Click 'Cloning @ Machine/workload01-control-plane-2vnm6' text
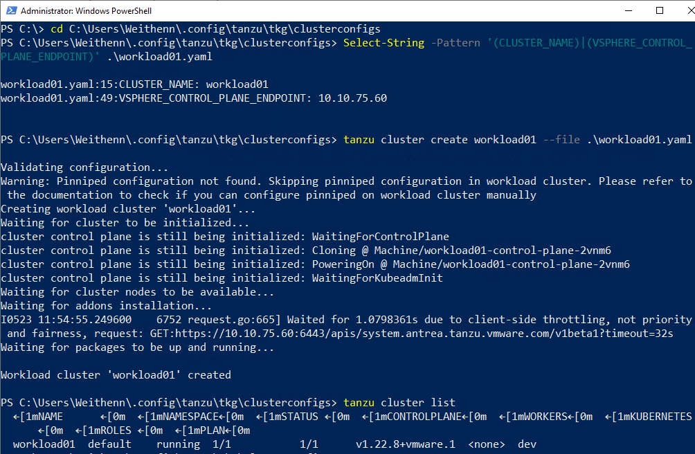This screenshot has width=695, height=454. tap(462, 251)
